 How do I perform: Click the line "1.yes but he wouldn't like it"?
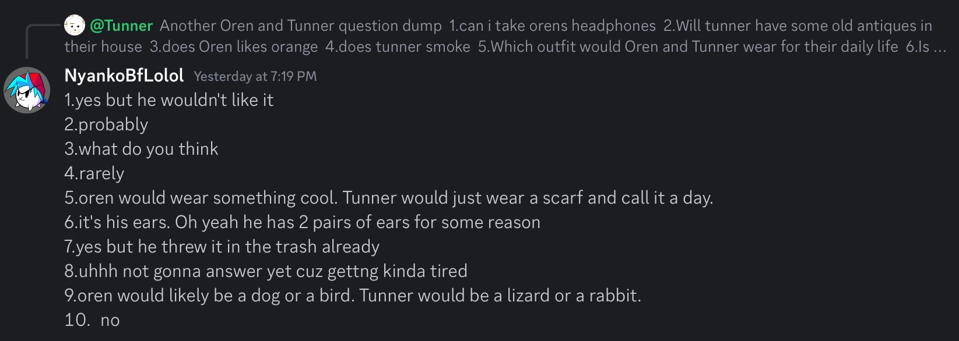coord(168,100)
